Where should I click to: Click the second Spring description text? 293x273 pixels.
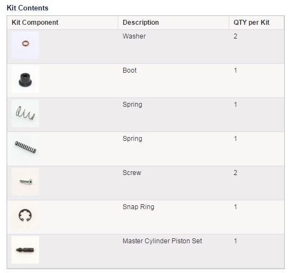pyautogui.click(x=132, y=139)
